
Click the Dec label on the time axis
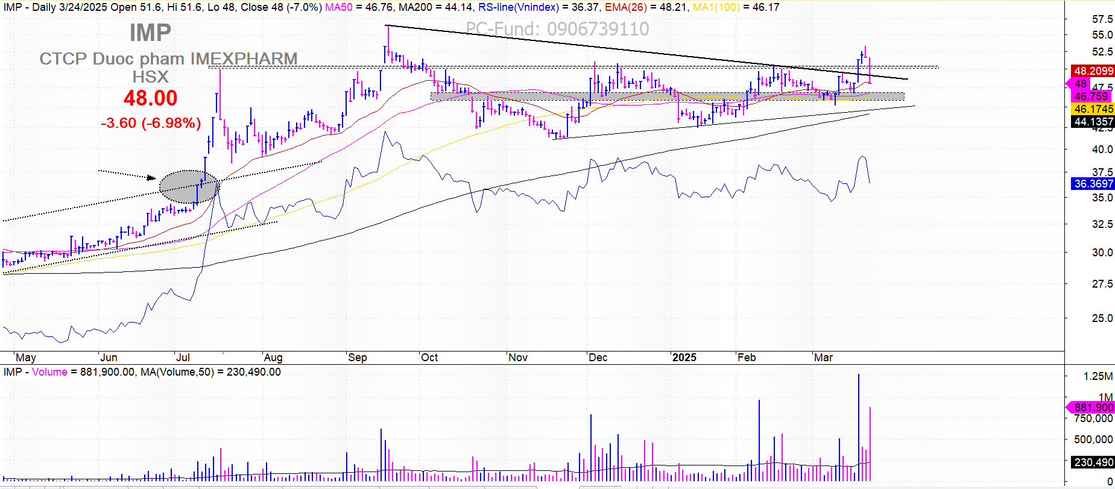pos(598,358)
